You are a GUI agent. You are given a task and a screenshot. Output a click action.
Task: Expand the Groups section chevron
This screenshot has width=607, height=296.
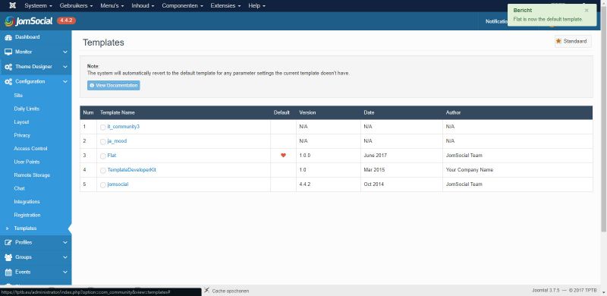(x=65, y=257)
